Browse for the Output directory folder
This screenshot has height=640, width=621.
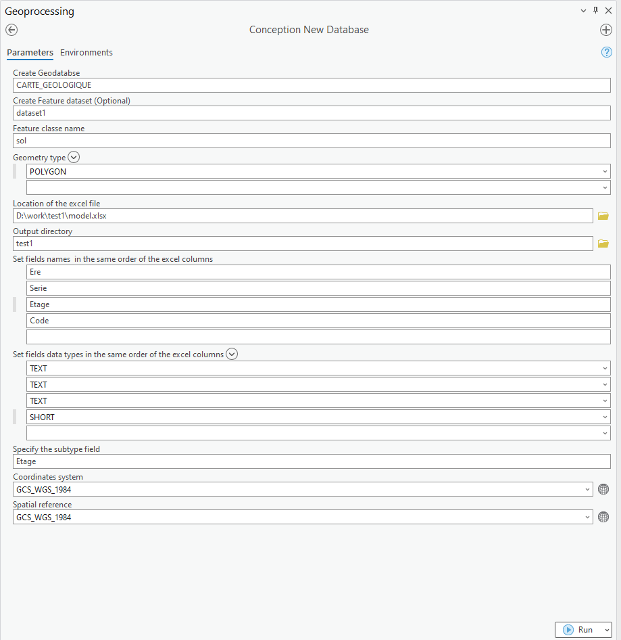603,244
